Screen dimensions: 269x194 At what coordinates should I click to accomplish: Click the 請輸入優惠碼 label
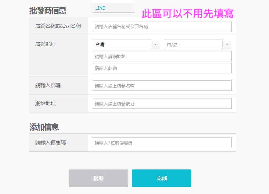tap(50, 143)
